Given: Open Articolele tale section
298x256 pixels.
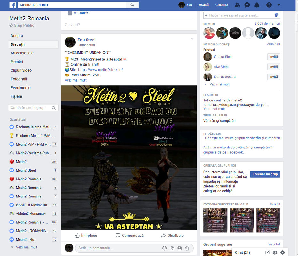Looking at the screenshot, I should click(x=22, y=53).
